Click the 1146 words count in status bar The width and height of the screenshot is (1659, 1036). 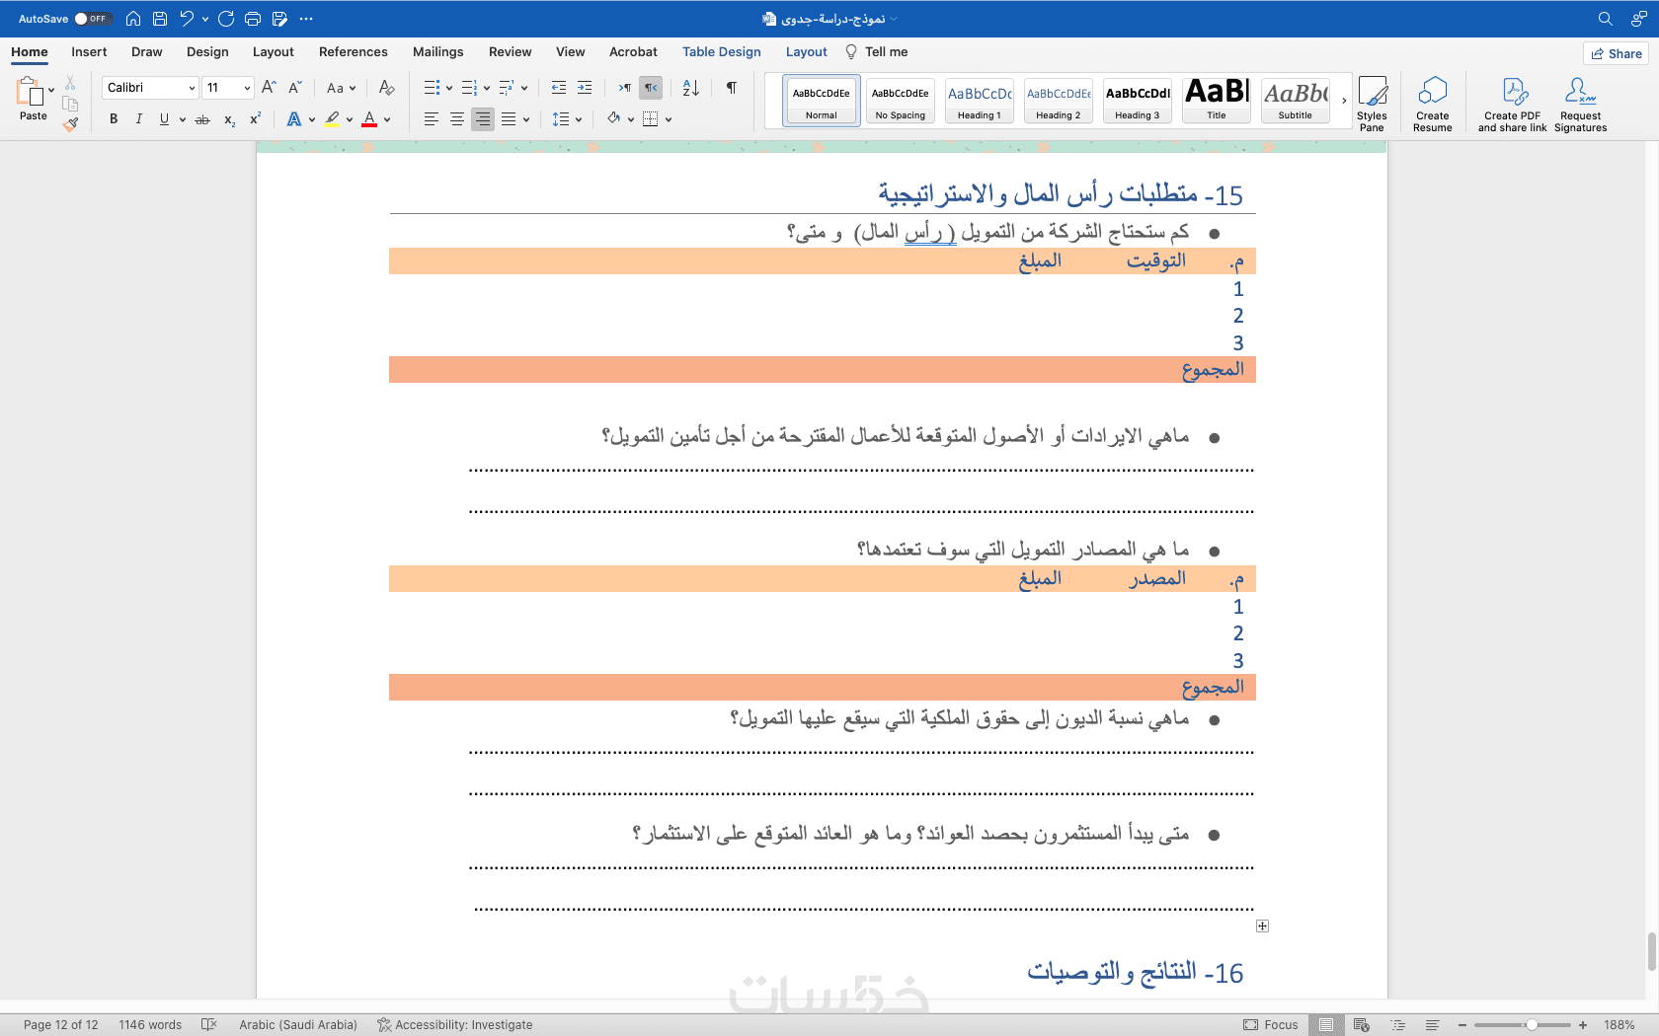[x=150, y=1025]
